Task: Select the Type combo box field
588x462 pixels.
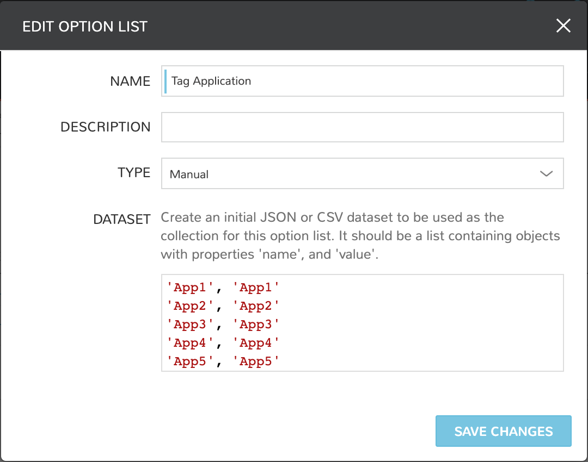Action: coord(362,173)
